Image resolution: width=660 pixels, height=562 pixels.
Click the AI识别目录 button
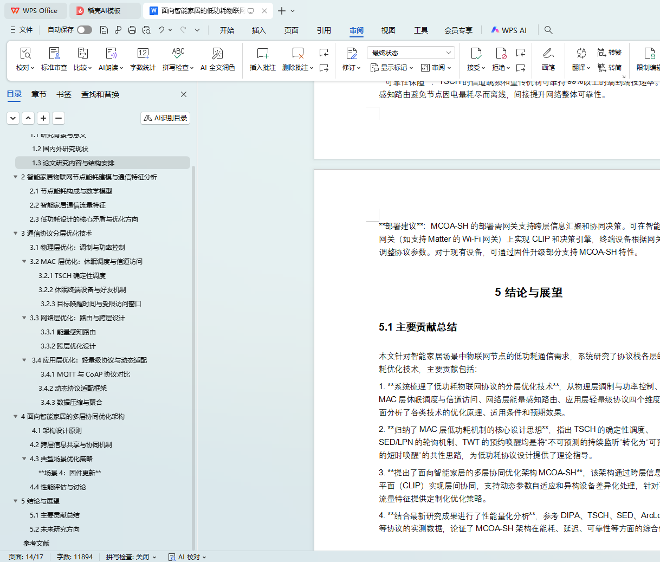point(165,118)
